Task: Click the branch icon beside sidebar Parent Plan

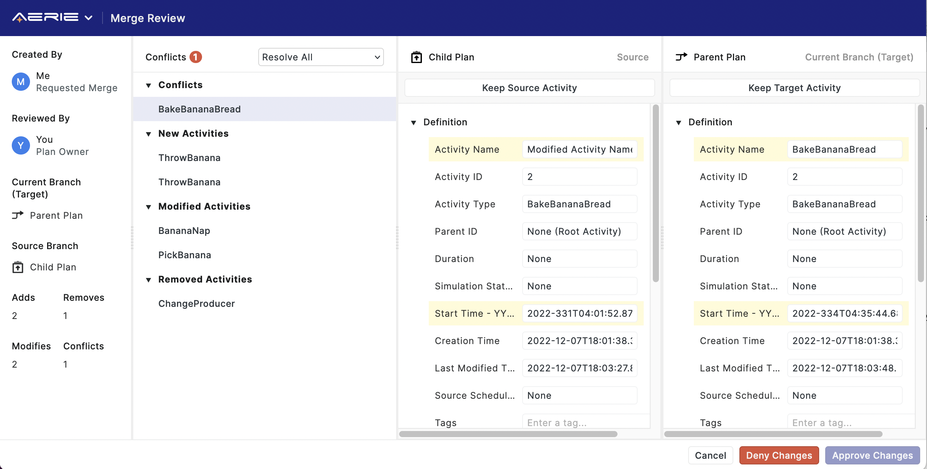Action: point(17,215)
